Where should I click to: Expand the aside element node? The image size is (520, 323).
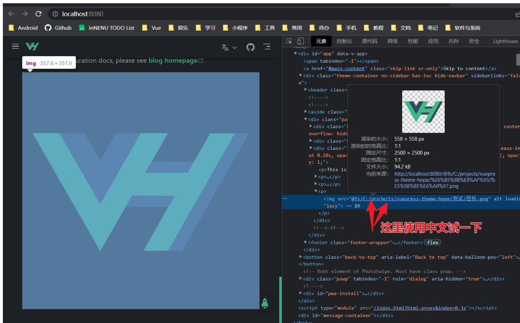click(306, 112)
